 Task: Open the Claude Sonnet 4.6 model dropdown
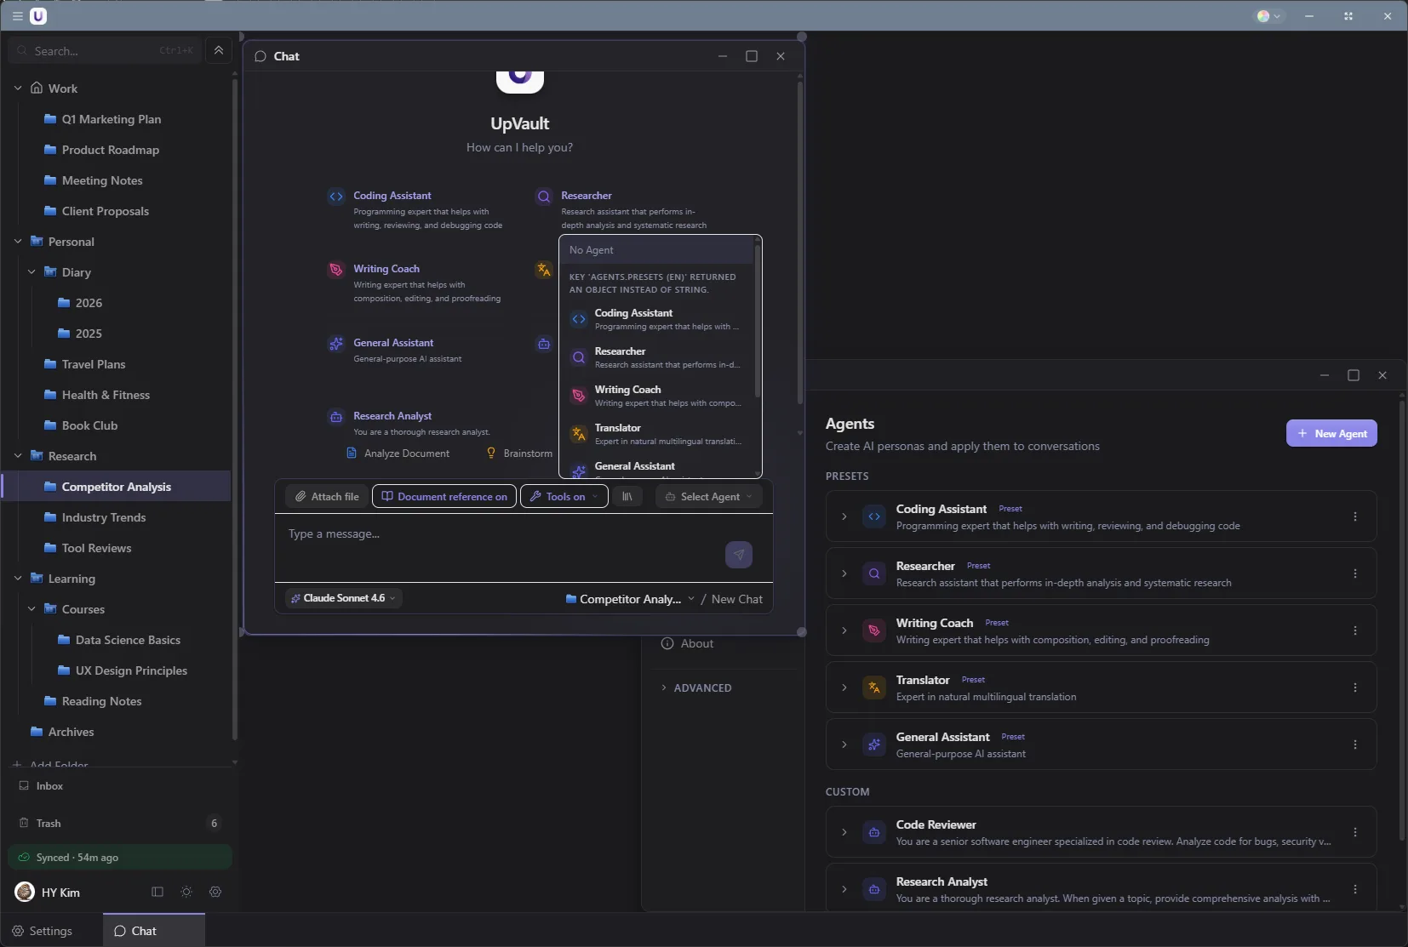[344, 598]
